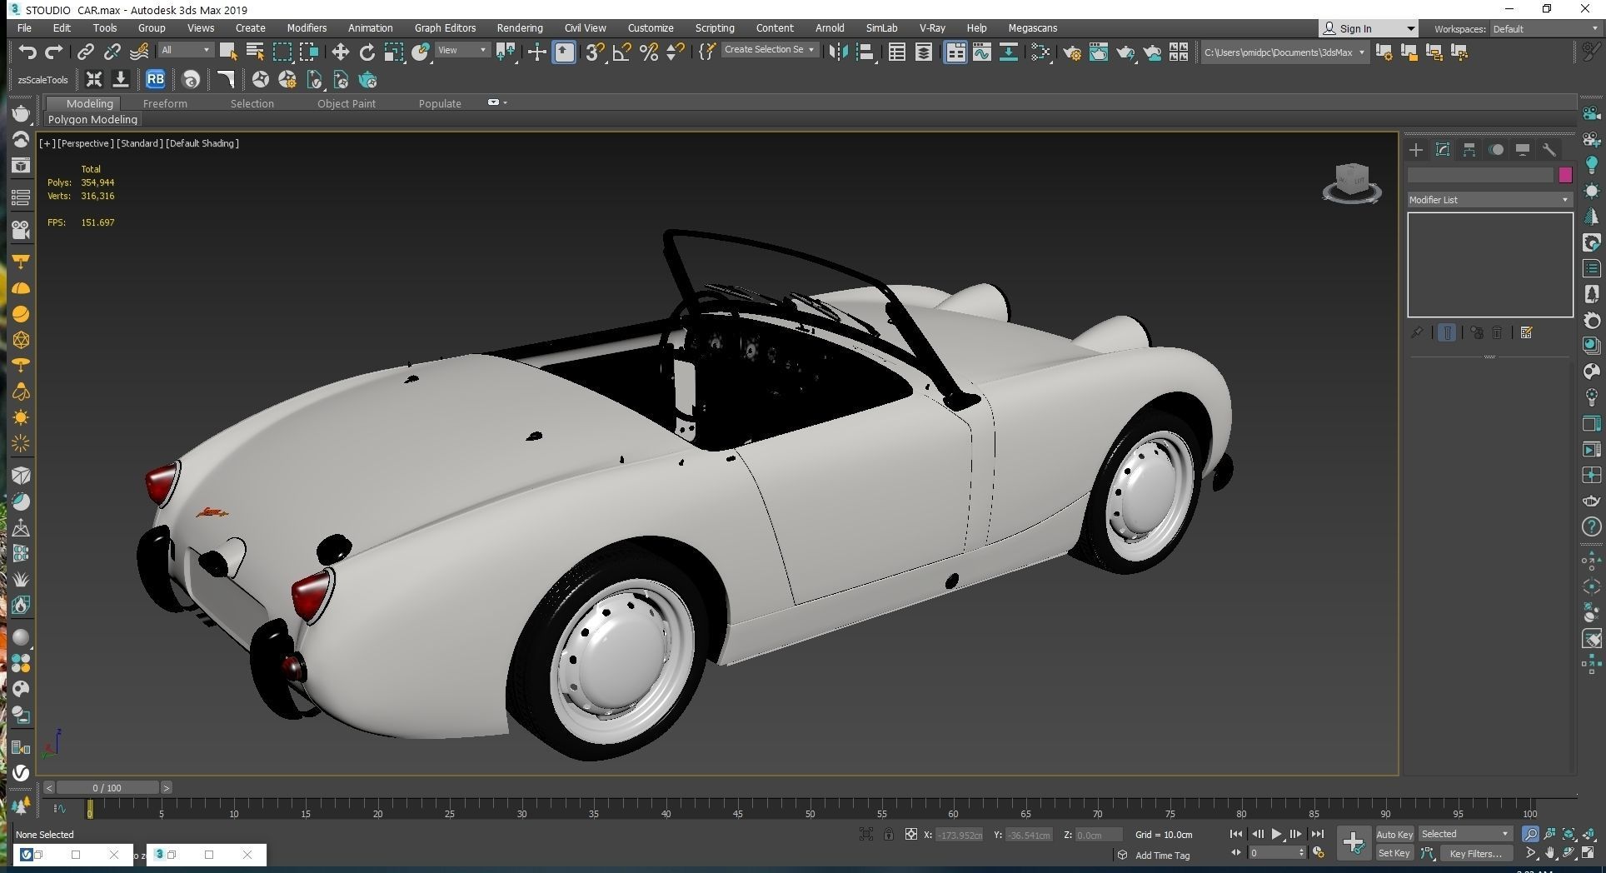Open the Utilities wrench panel
Screen dimensions: 1606x873
pyautogui.click(x=1549, y=150)
